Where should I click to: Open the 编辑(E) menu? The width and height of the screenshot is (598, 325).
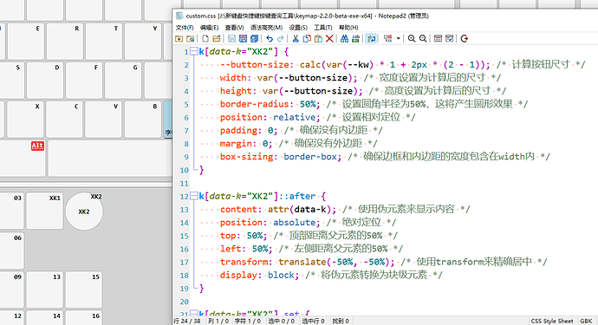pyautogui.click(x=210, y=28)
